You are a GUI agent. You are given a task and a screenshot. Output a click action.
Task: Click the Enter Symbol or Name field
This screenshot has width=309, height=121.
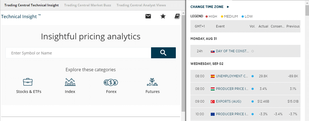(78, 53)
